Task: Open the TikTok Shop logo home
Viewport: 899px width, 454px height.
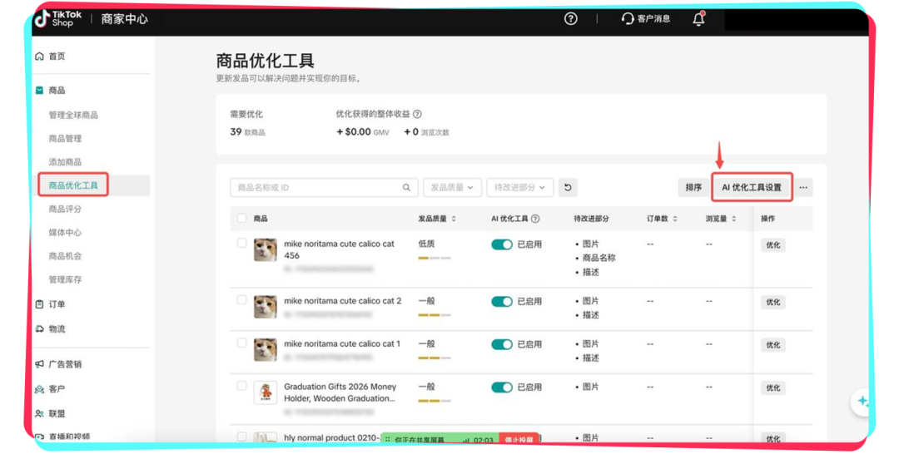Action: pos(58,18)
